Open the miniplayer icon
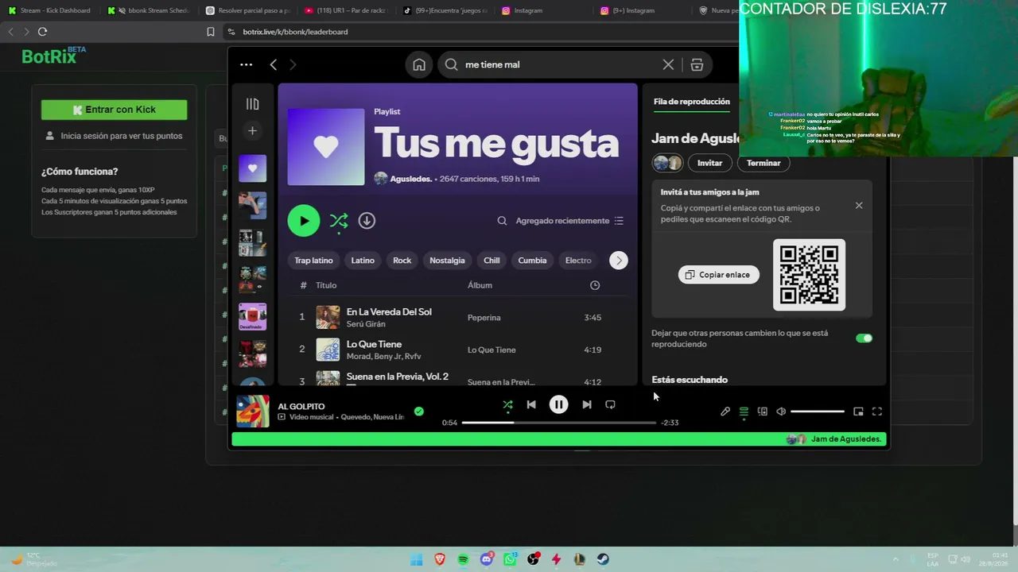Image resolution: width=1018 pixels, height=572 pixels. coord(858,412)
